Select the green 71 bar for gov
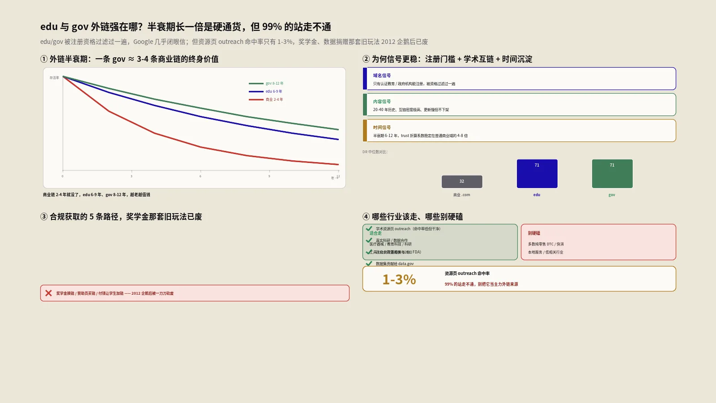Viewport: 716px width, 403px height. (612, 174)
